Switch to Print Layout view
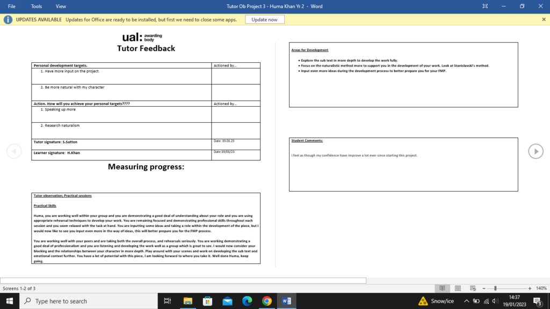Image resolution: width=550 pixels, height=309 pixels. click(x=458, y=289)
